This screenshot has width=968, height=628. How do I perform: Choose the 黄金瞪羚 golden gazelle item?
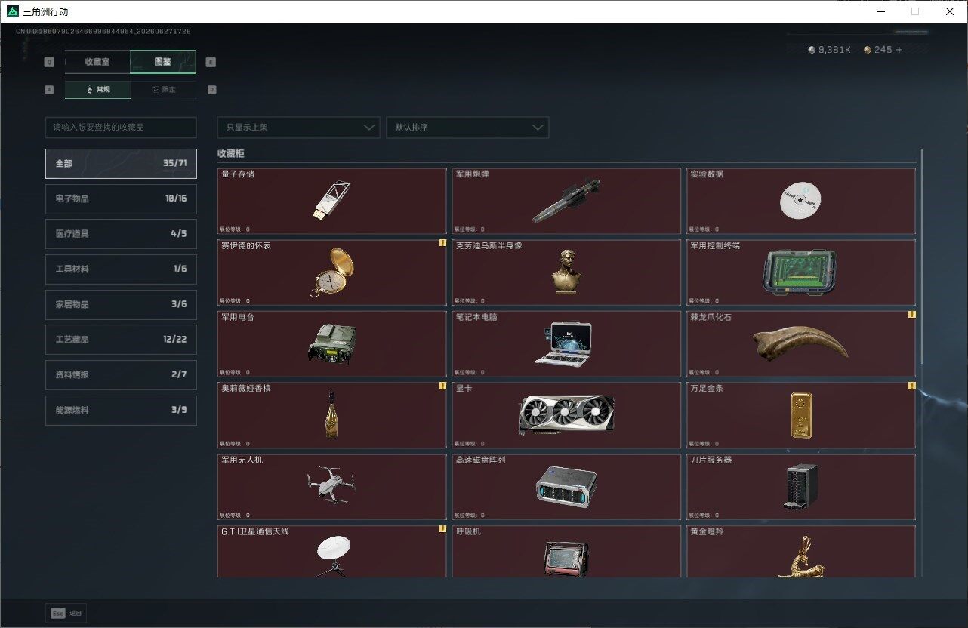pyautogui.click(x=801, y=552)
